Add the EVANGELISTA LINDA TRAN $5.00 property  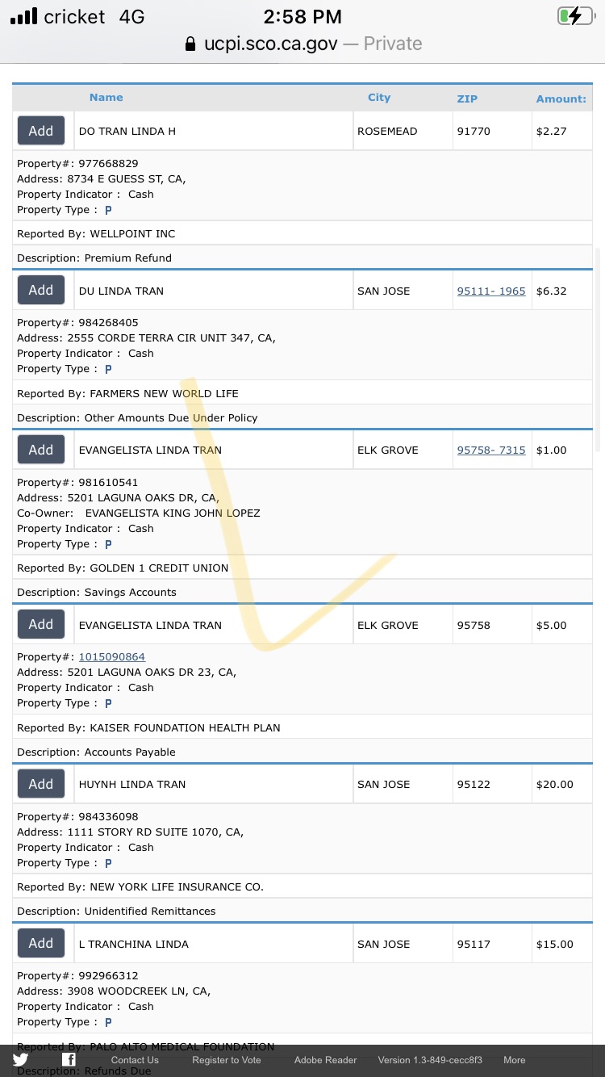[41, 624]
